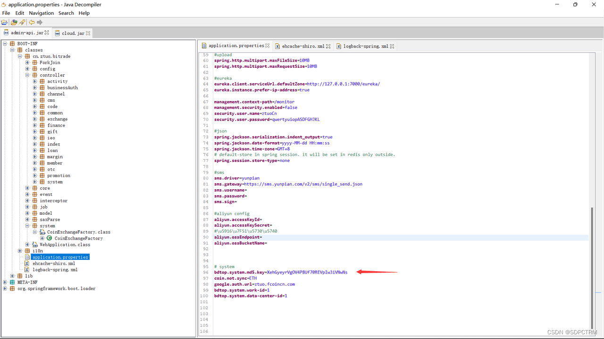Collapse the controller package node

(x=27, y=75)
